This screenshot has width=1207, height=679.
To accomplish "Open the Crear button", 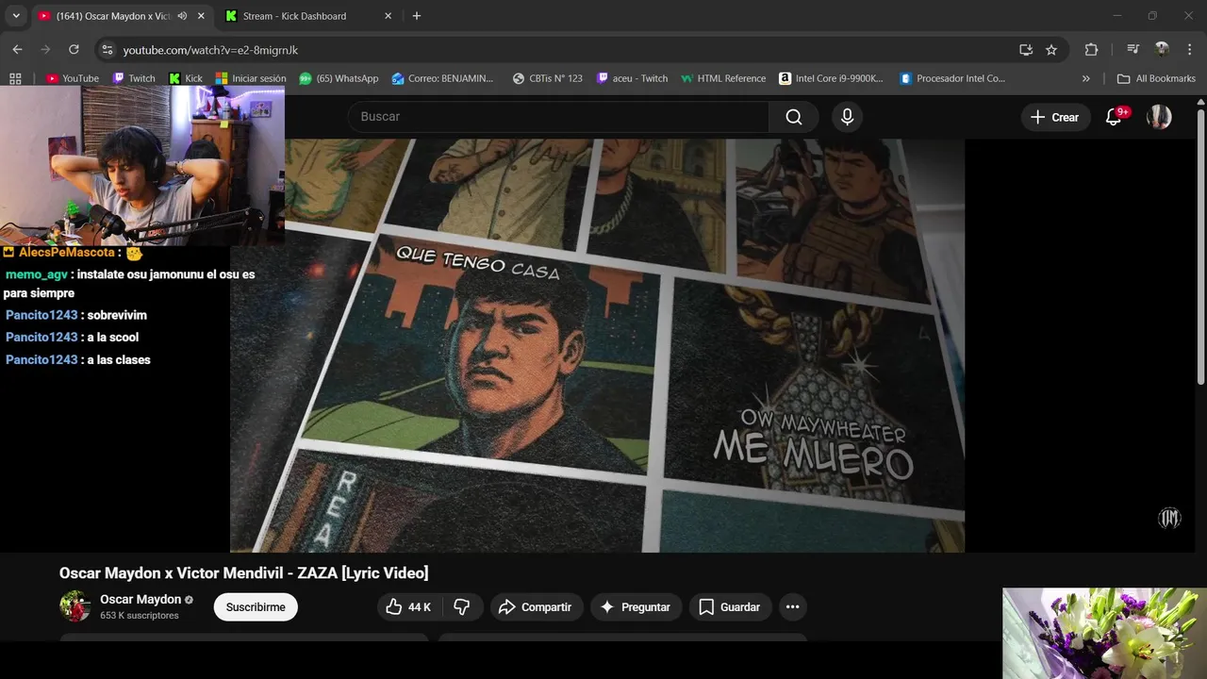I will (1054, 117).
